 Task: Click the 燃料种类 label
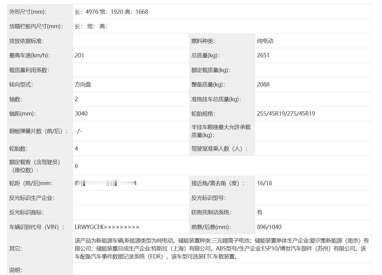[x=203, y=41]
